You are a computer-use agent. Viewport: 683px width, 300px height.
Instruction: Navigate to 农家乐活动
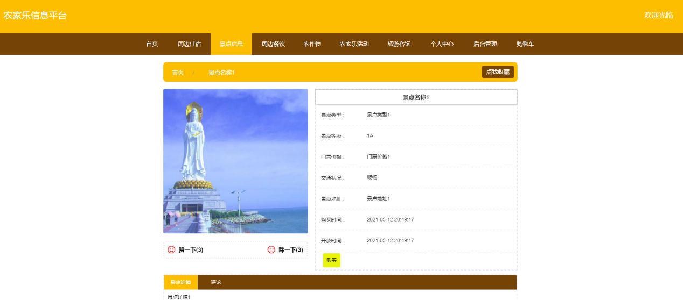pos(354,44)
